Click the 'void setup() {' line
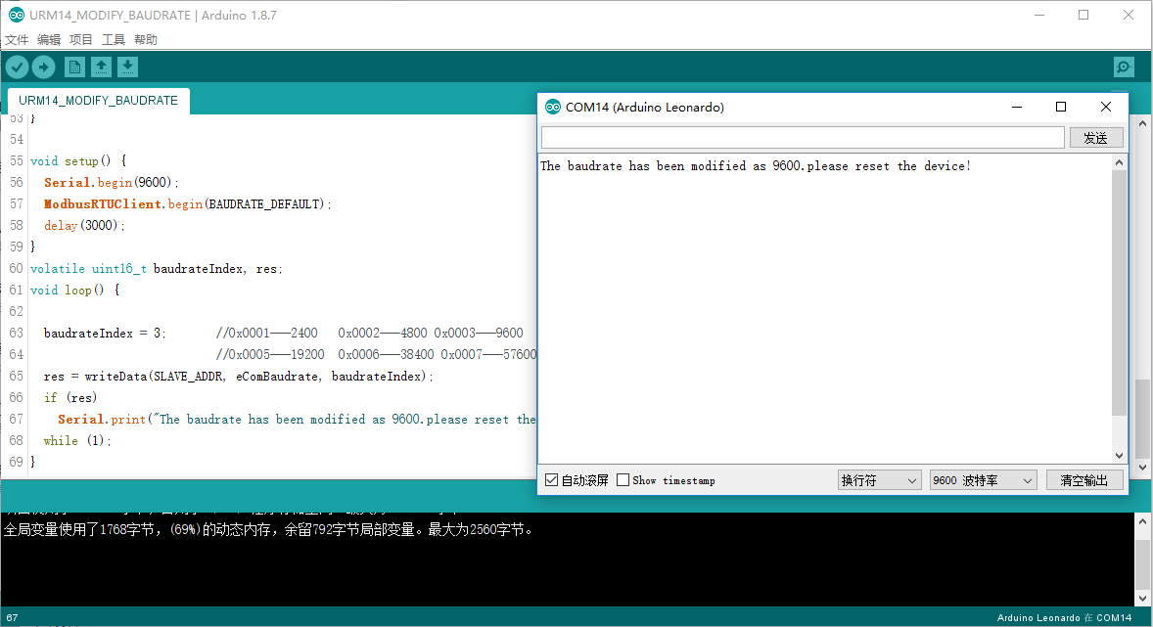 pos(78,161)
